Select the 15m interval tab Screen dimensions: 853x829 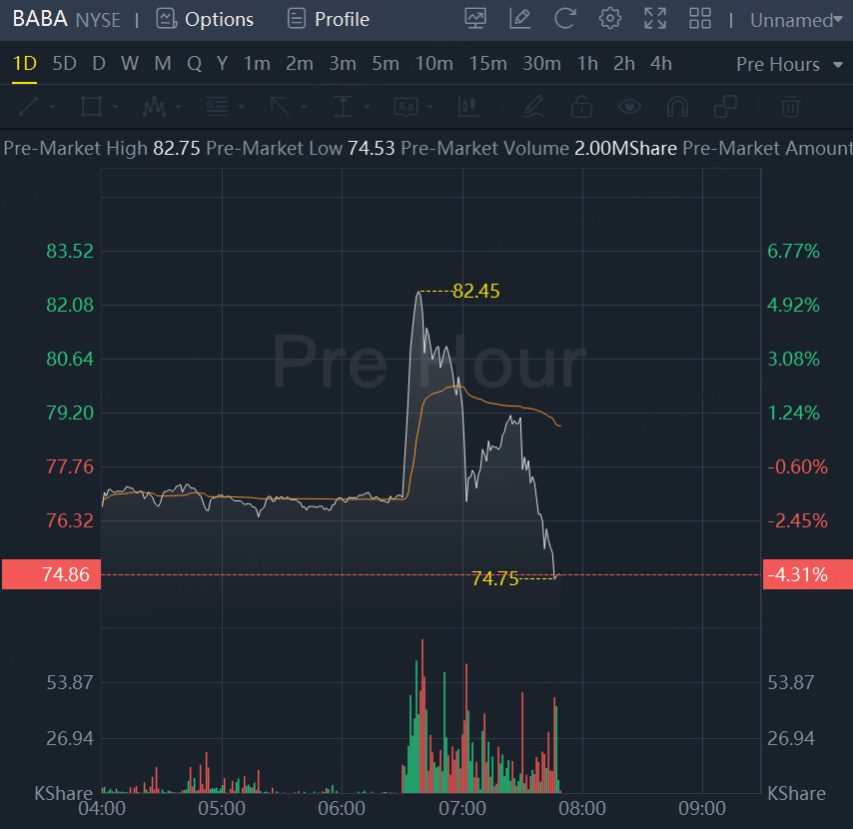[x=487, y=64]
